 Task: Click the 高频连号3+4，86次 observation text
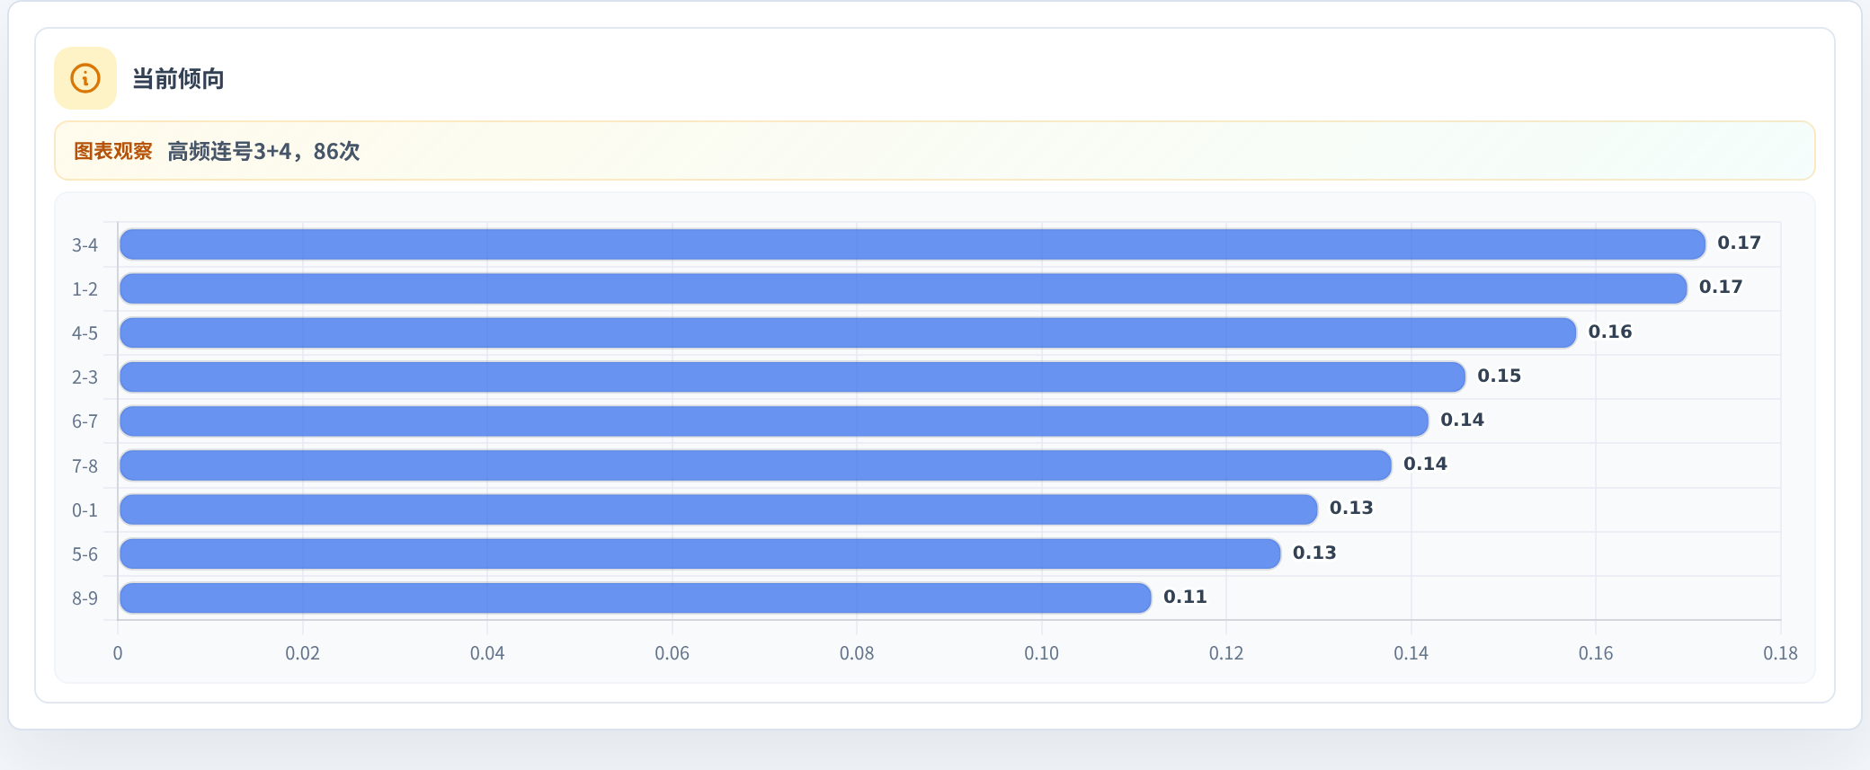tap(263, 151)
